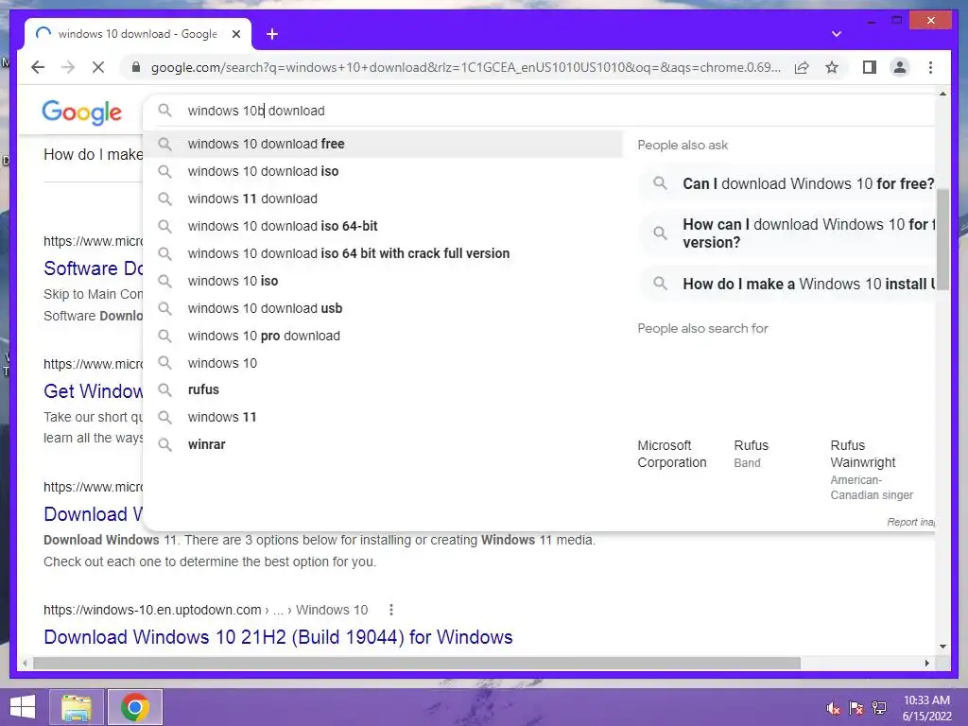Click the Chrome taskbar icon

coord(134,707)
